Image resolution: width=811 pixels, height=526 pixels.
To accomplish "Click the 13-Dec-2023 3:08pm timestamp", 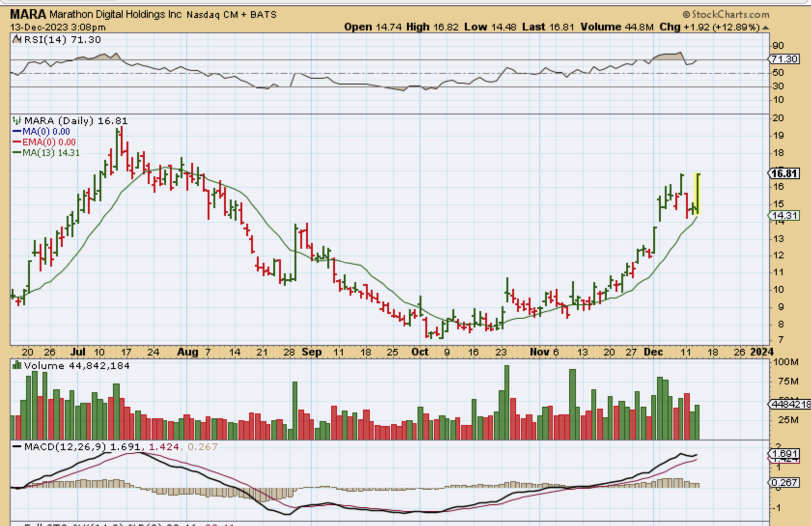I will (x=58, y=27).
